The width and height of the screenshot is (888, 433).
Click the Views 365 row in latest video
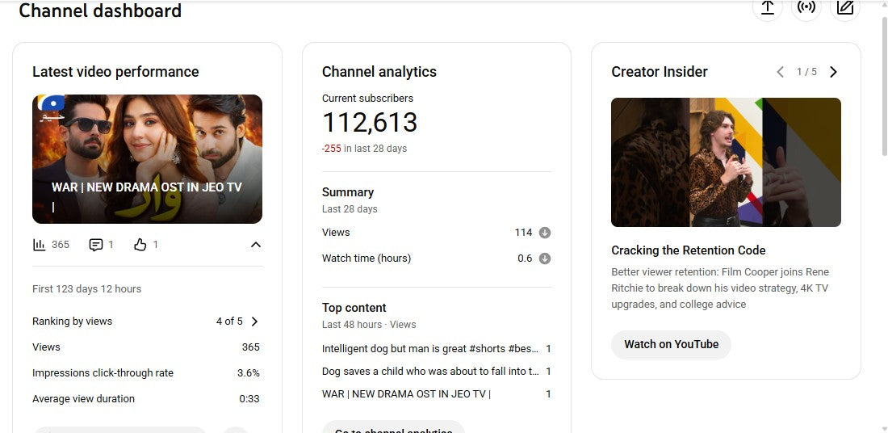click(x=146, y=347)
